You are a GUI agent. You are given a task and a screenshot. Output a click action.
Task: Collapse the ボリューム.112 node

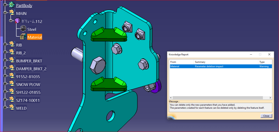11,21
